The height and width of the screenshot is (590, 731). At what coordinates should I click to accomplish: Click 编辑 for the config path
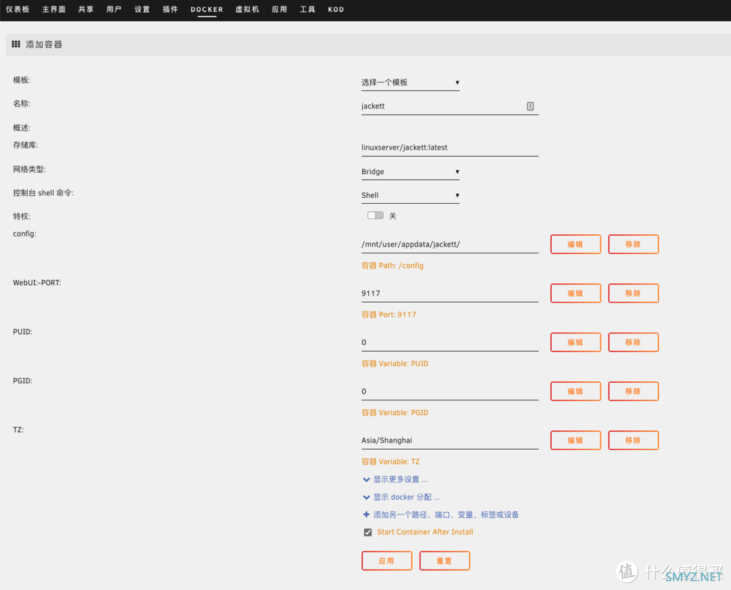coord(575,245)
